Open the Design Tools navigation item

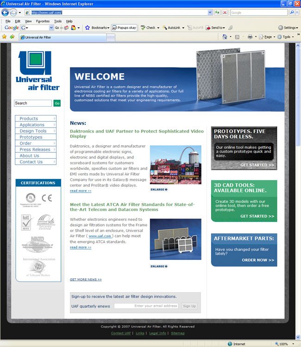[x=36, y=131]
